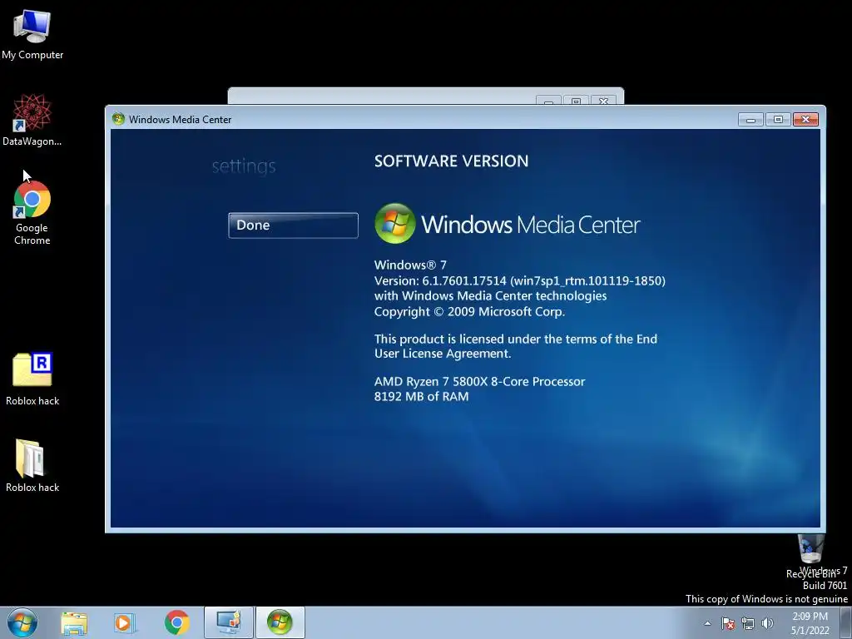852x639 pixels.
Task: Click the Windows Media Center logo orb
Action: pyautogui.click(x=395, y=223)
